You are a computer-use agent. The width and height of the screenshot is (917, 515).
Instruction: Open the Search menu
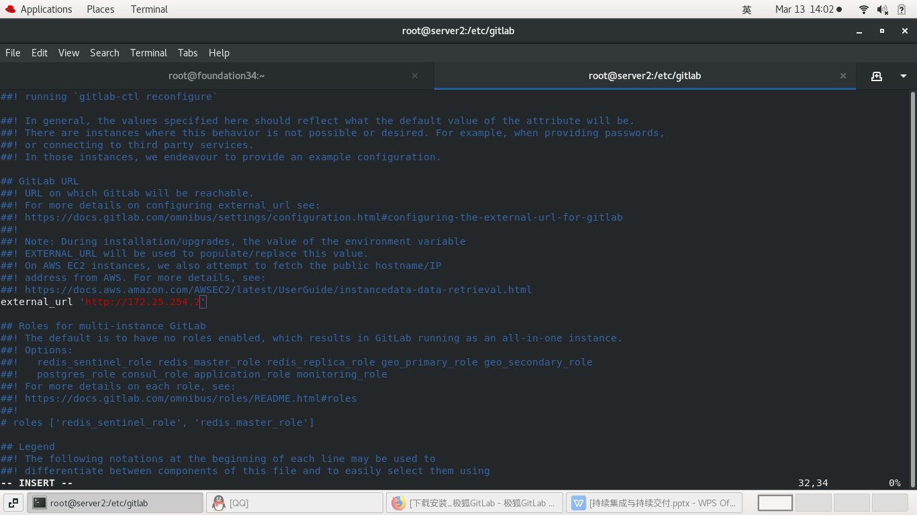pyautogui.click(x=105, y=53)
